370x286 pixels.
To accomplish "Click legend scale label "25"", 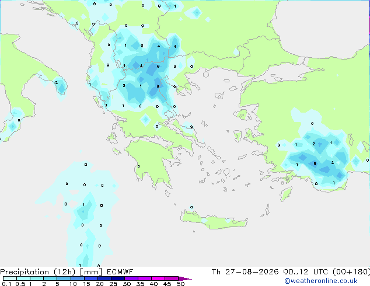I will [113, 284].
